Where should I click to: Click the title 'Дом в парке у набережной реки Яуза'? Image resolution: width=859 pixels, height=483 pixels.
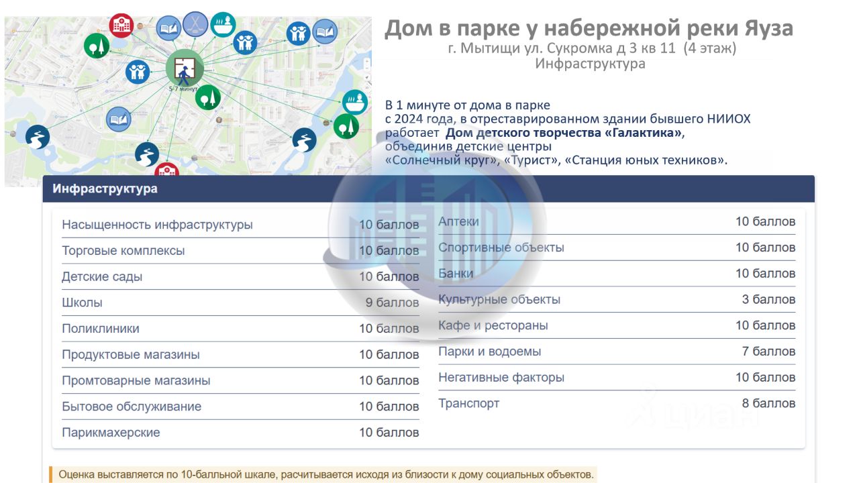(x=589, y=28)
